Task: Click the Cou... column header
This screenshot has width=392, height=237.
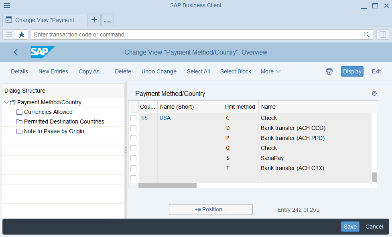Action: [x=148, y=107]
